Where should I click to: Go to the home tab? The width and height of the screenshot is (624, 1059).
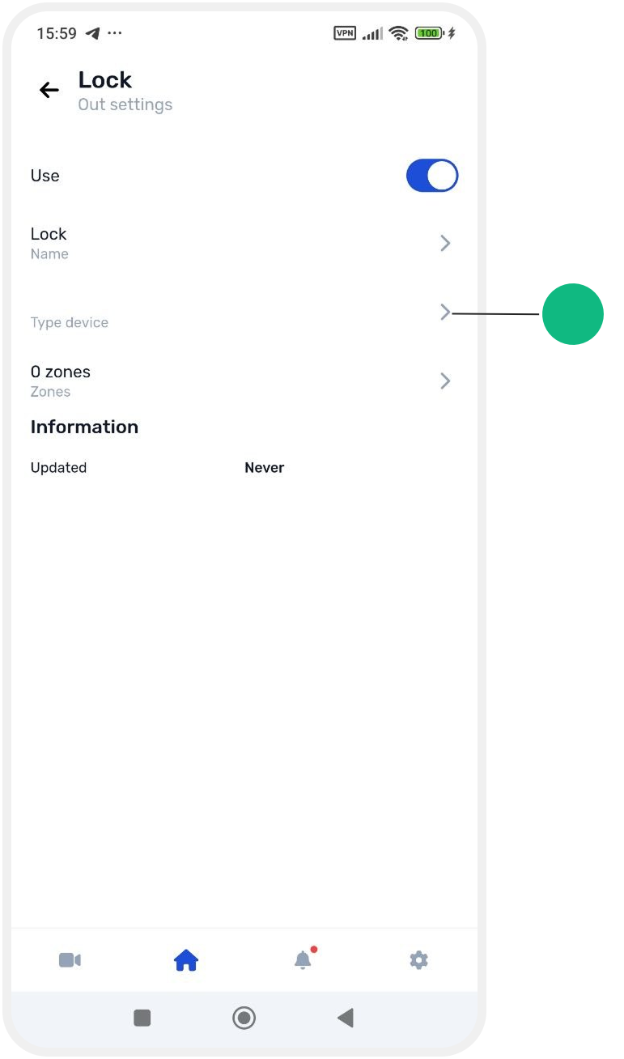[186, 960]
